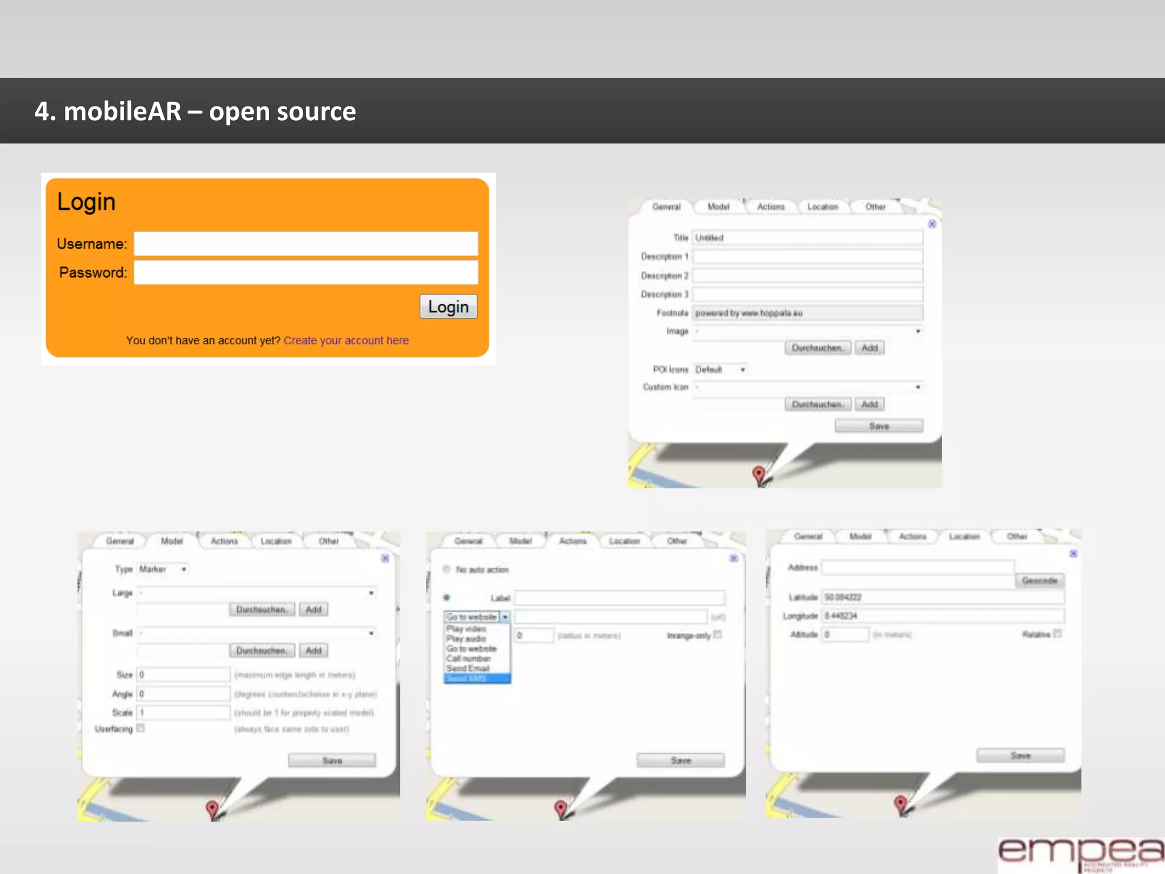Toggle the Relative altitude checkbox
1165x874 pixels.
click(1057, 633)
